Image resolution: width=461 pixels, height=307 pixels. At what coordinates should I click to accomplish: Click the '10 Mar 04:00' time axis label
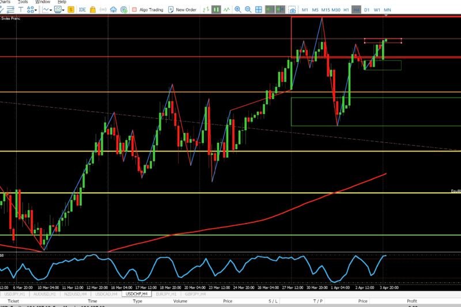pyautogui.click(x=48, y=287)
